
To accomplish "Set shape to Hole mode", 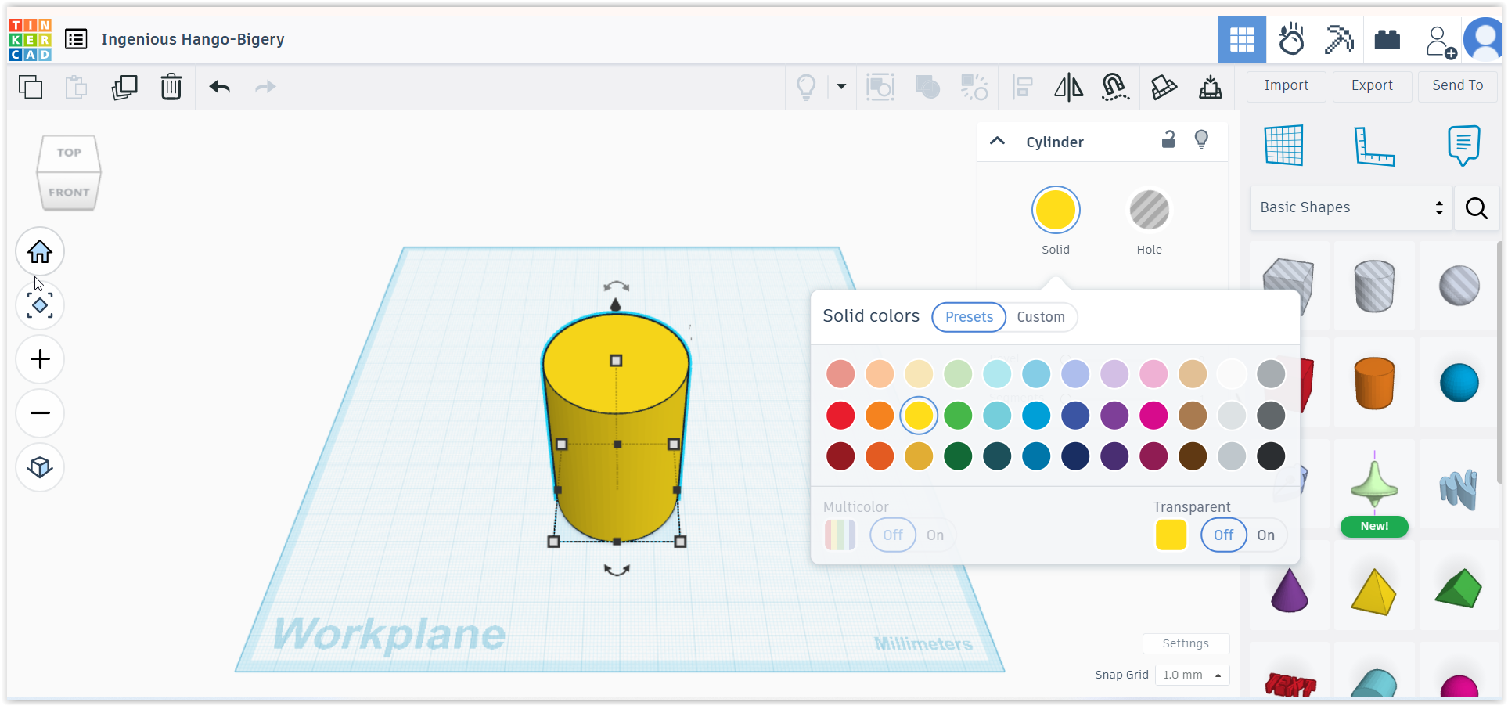I will [x=1149, y=211].
